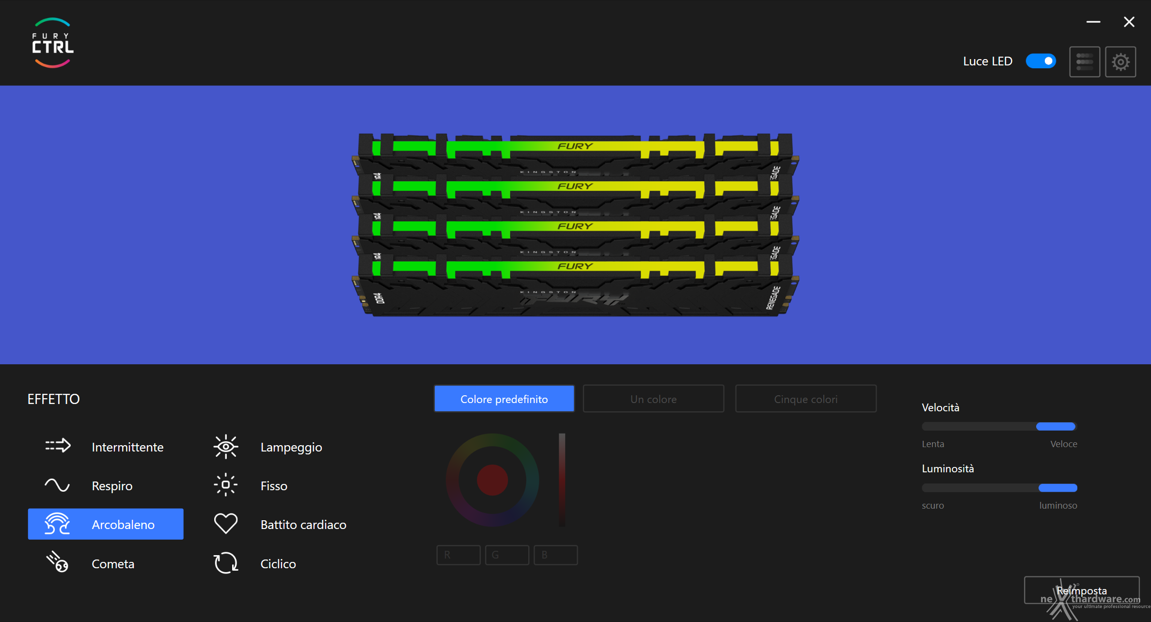Image resolution: width=1151 pixels, height=622 pixels.
Task: Select the Lampeggio effect label
Action: 291,447
